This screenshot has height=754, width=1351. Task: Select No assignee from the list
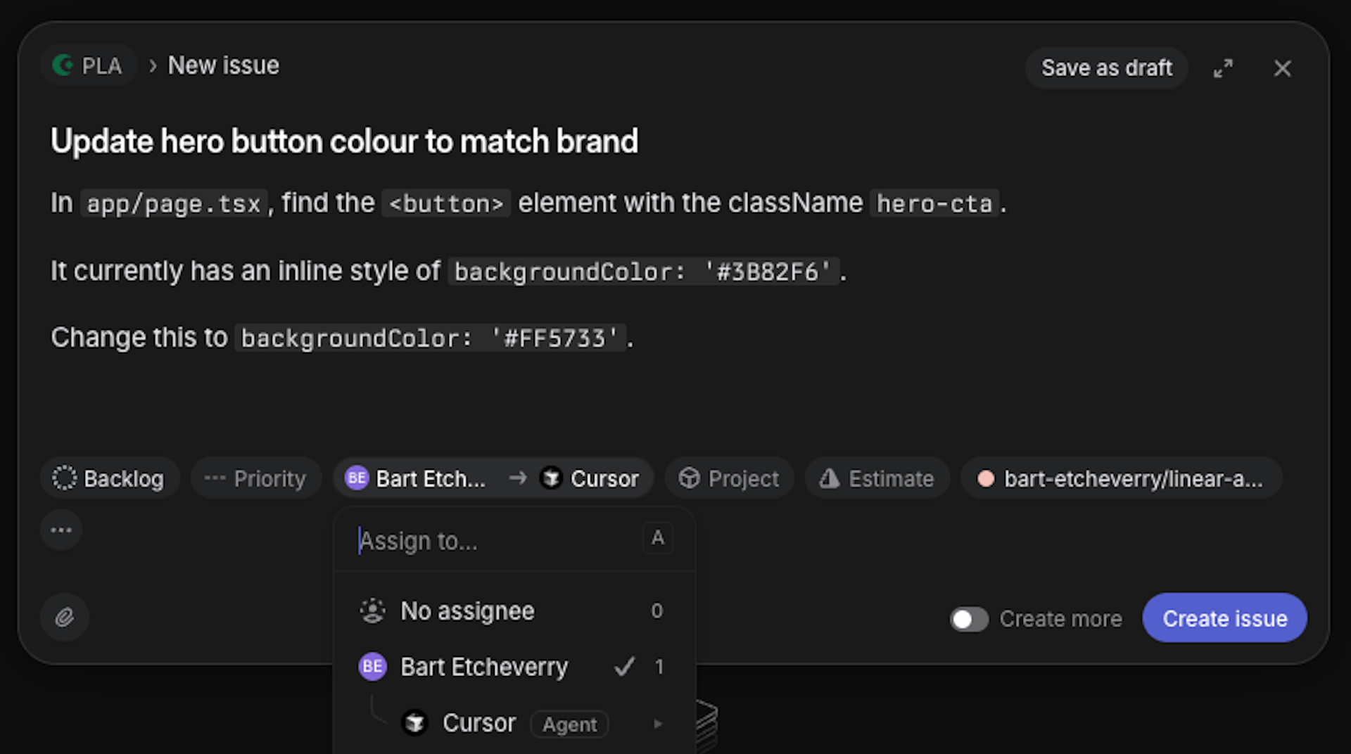tap(467, 611)
